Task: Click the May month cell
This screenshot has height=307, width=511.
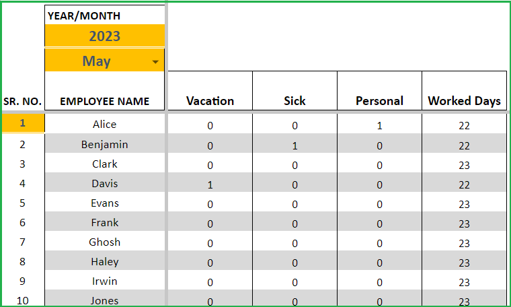Action: click(x=105, y=61)
